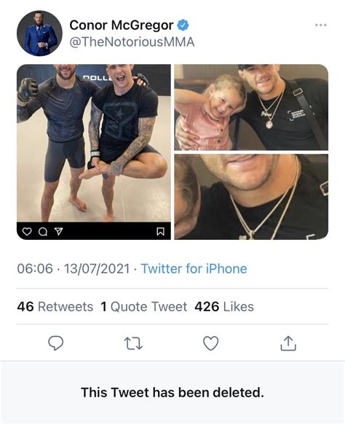Open the three-dot more options menu
This screenshot has height=425, width=345.
point(321,25)
